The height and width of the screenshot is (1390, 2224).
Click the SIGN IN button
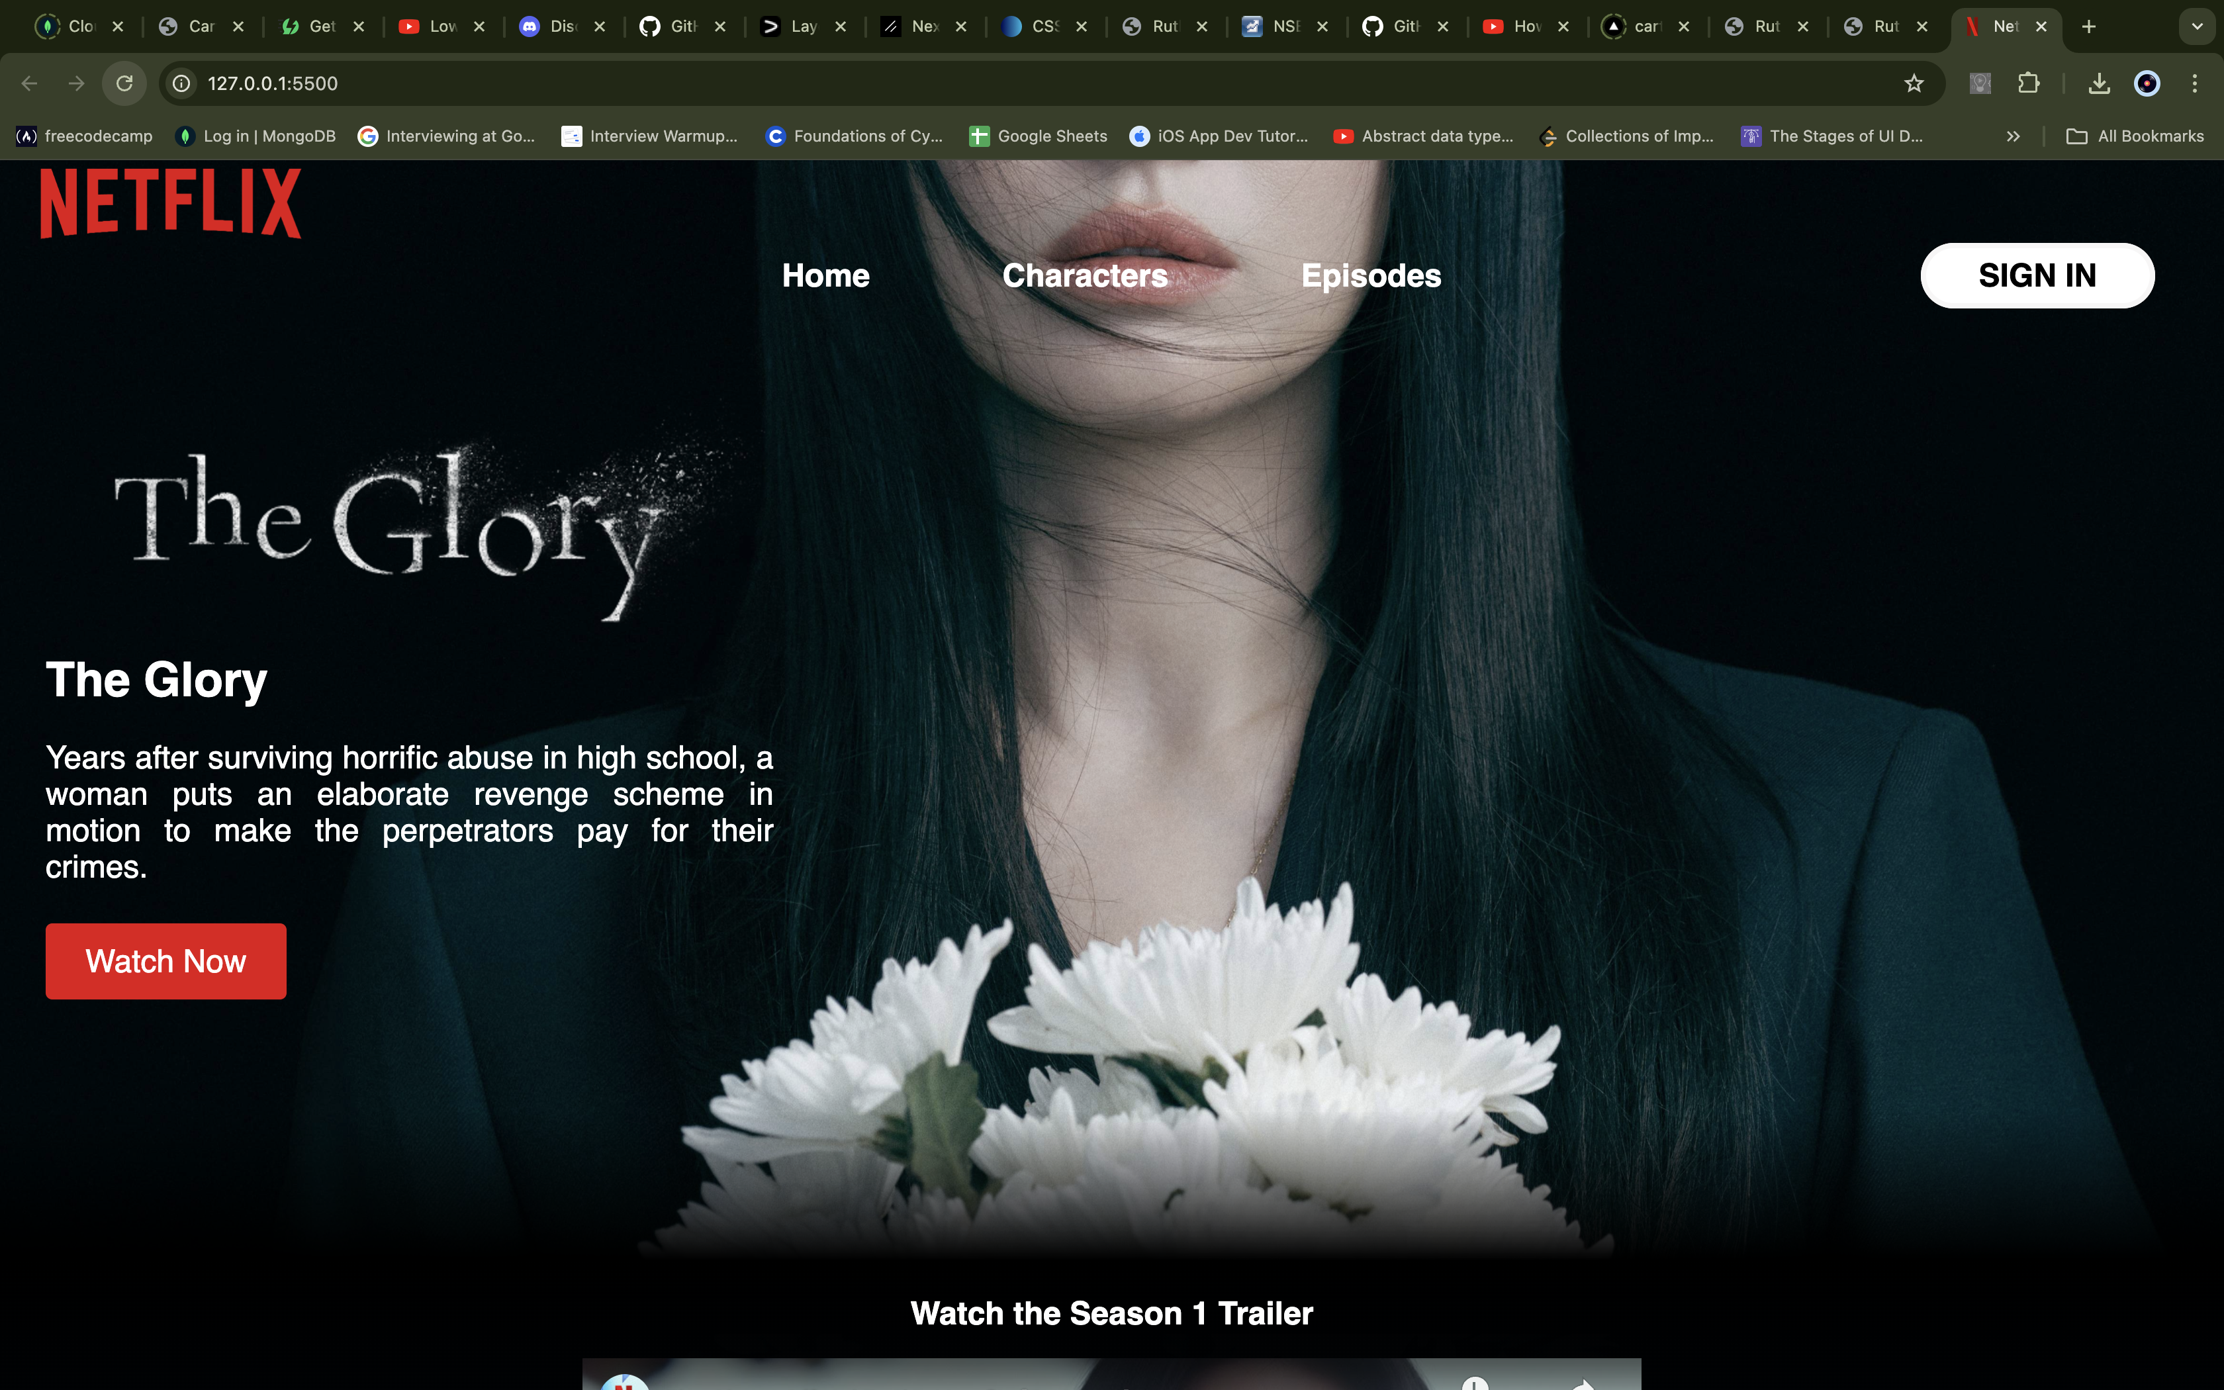[2037, 275]
